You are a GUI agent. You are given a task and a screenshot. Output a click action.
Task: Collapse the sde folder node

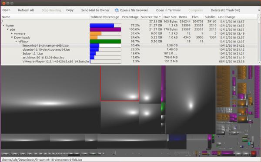8,29
